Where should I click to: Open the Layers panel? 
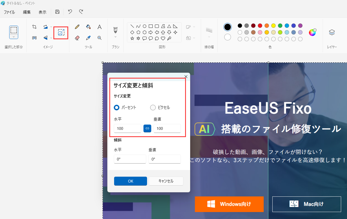tap(332, 32)
